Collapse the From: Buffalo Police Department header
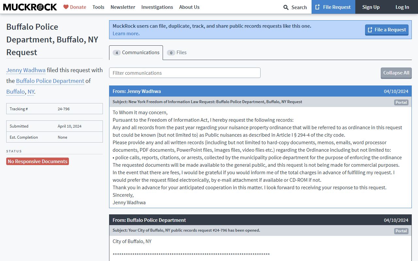The width and height of the screenshot is (418, 261). click(x=260, y=220)
